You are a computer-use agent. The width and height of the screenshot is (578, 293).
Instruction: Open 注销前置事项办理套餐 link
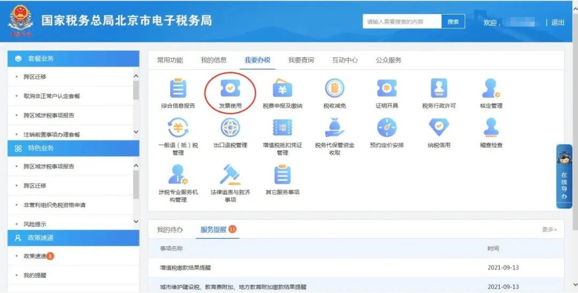51,134
